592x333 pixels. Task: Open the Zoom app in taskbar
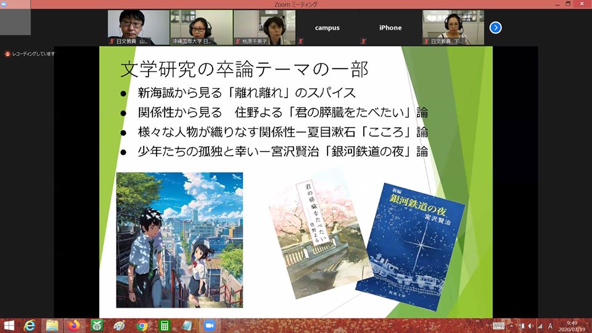click(x=208, y=326)
